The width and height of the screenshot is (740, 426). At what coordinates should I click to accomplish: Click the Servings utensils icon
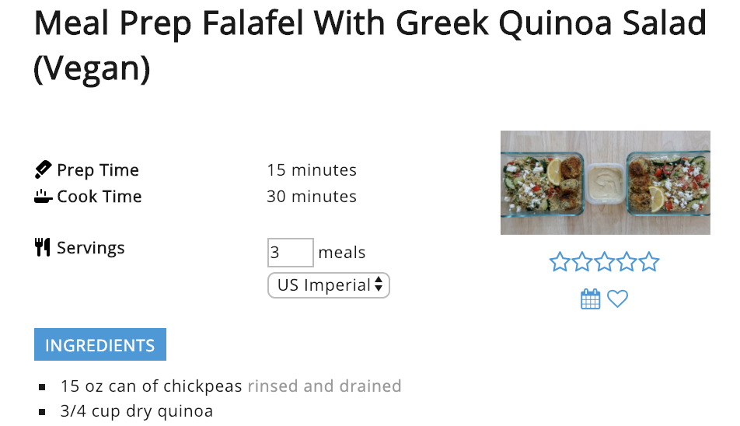[43, 247]
